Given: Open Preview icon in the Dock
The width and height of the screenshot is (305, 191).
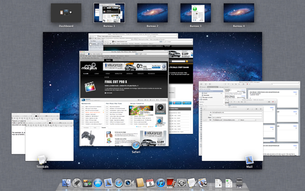Looking at the screenshot, I should click(202, 183).
